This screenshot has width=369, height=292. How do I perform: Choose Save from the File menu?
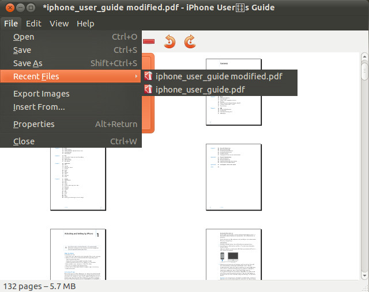coord(71,50)
